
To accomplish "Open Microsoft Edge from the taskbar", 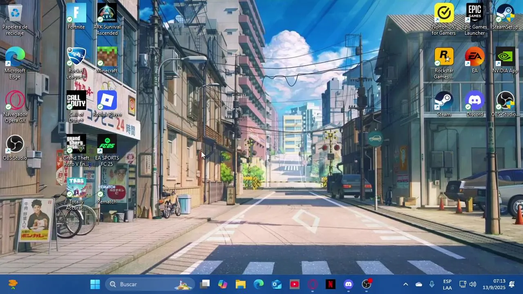I will (x=259, y=284).
